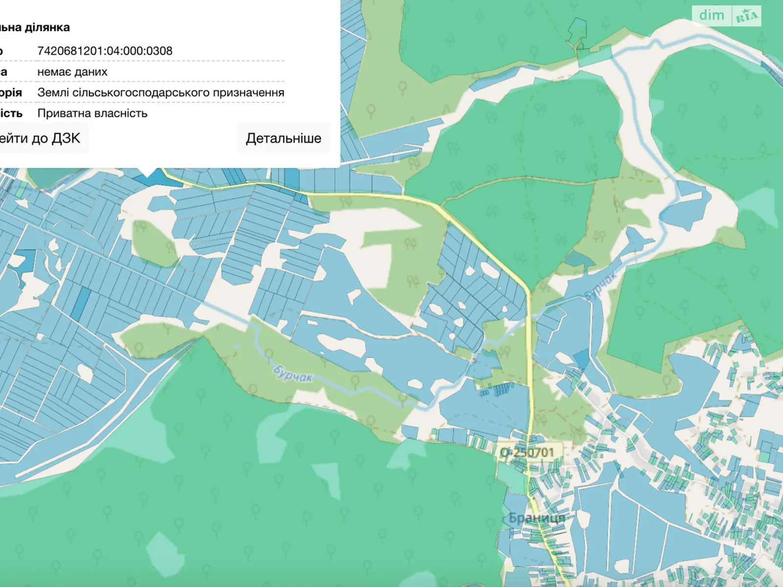783x587 pixels.
Task: Open the ДЗК link button in the popup
Action: pyautogui.click(x=42, y=138)
